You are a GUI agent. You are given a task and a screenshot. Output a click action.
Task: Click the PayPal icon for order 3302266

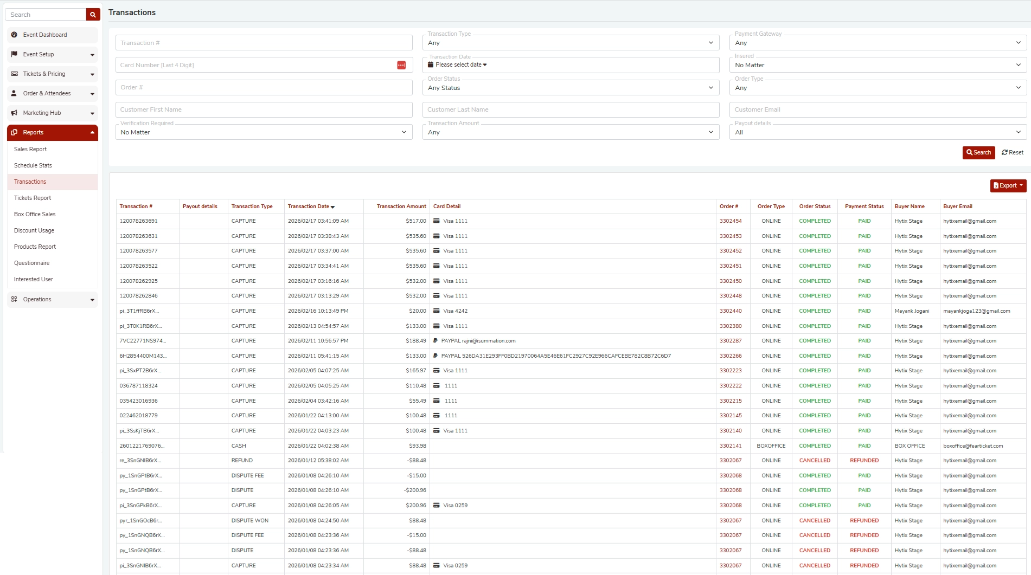click(435, 356)
